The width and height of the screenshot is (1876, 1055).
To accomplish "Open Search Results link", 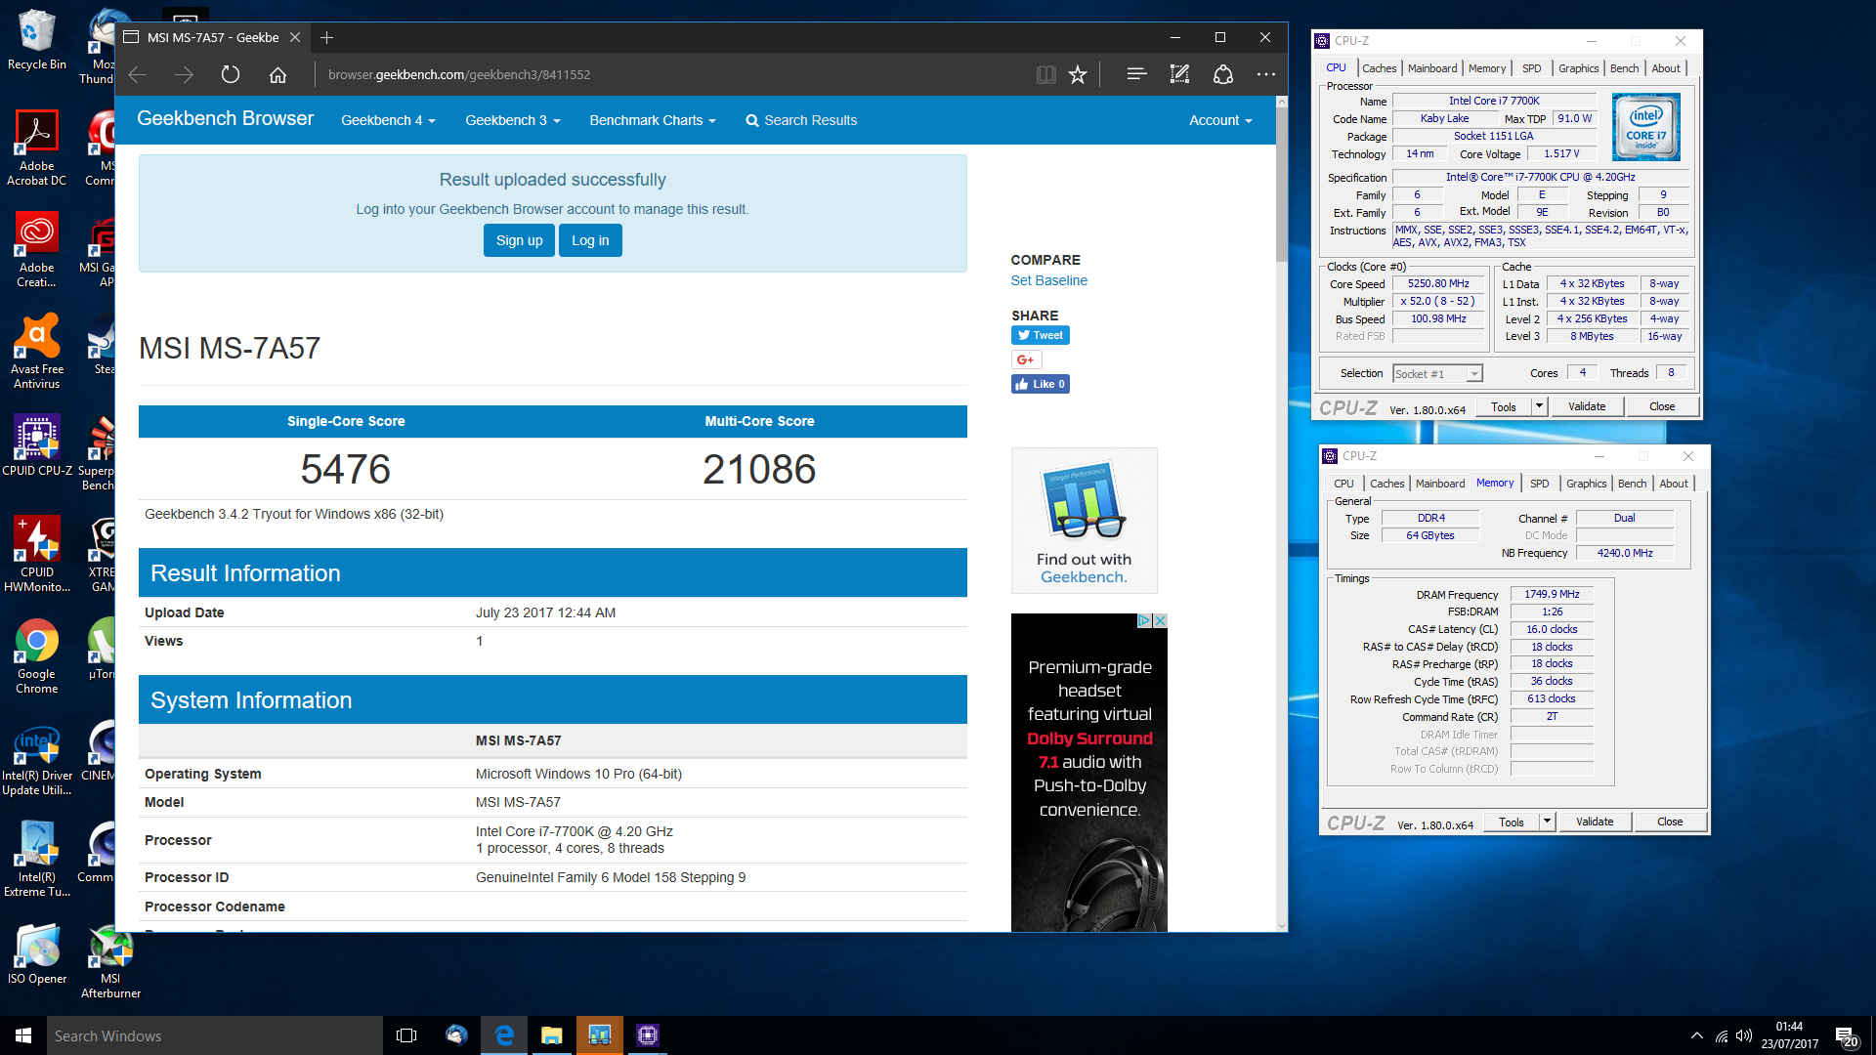I will (801, 120).
